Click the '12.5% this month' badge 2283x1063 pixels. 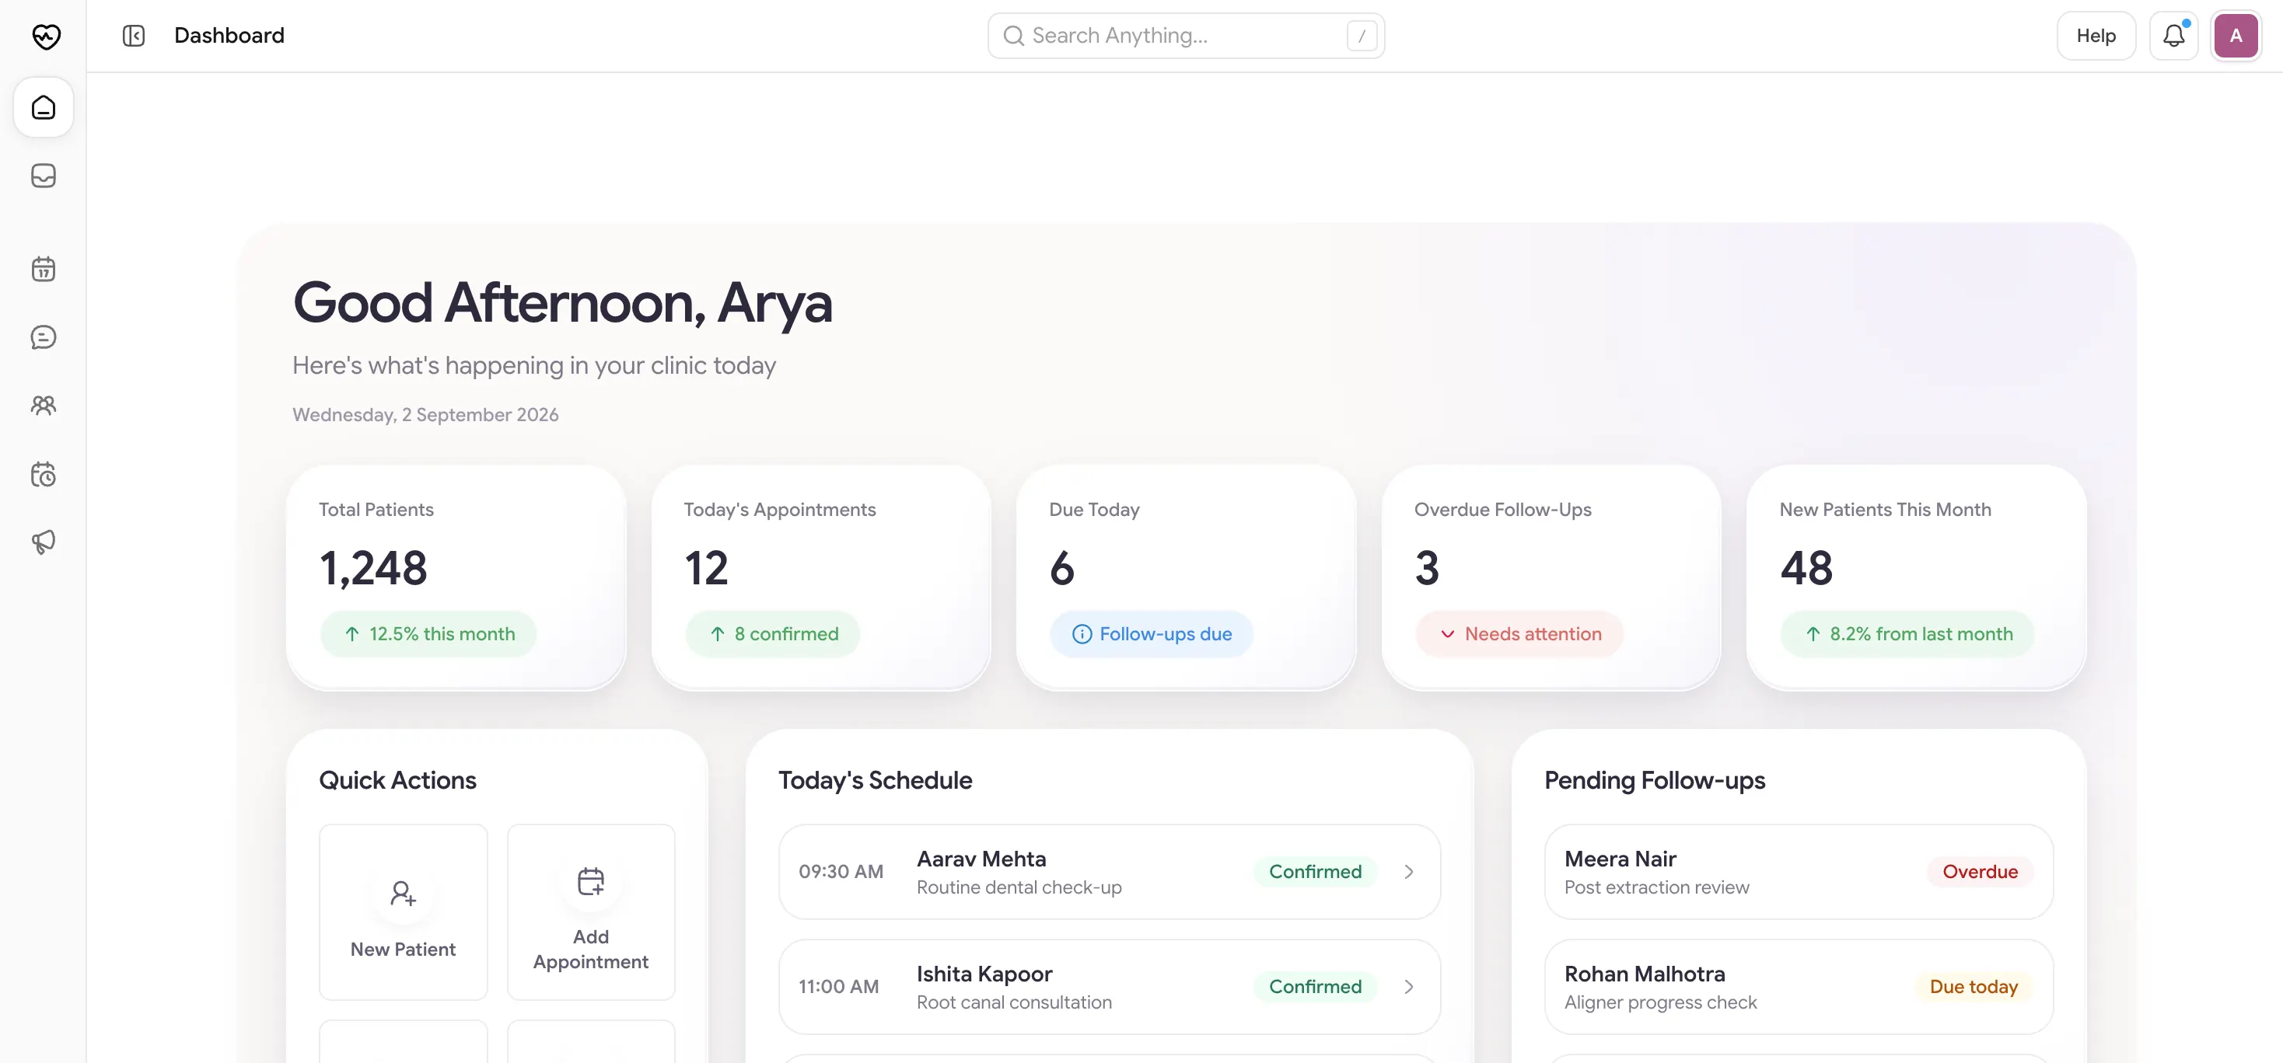coord(428,634)
